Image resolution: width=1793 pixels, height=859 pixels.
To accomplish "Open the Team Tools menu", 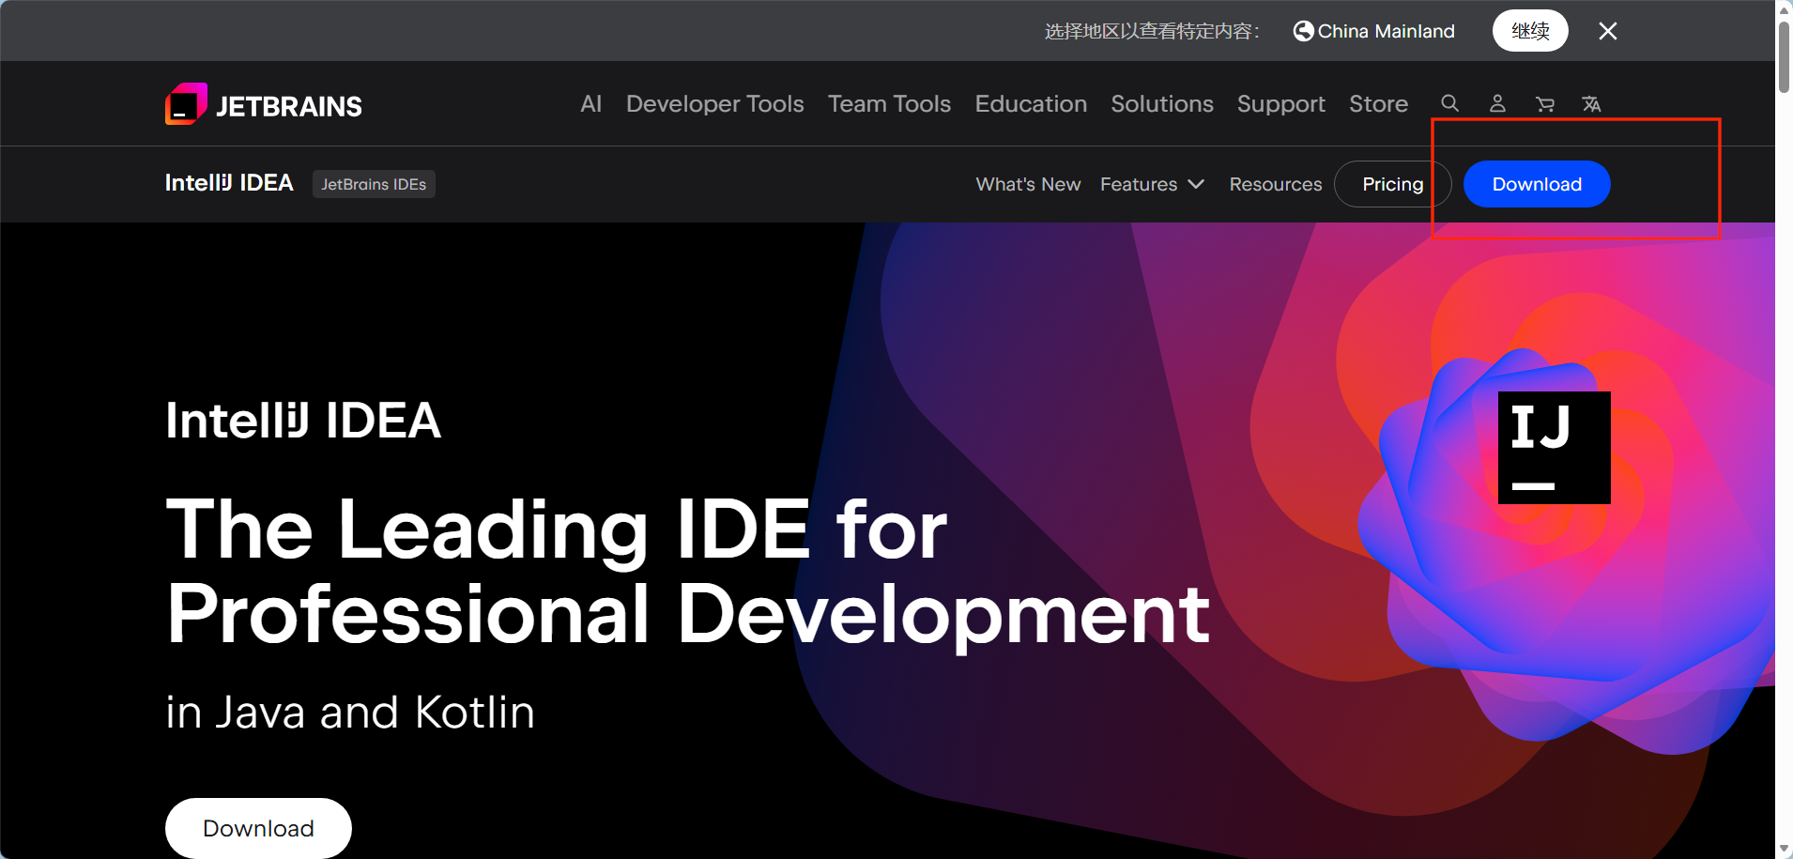I will coord(889,103).
